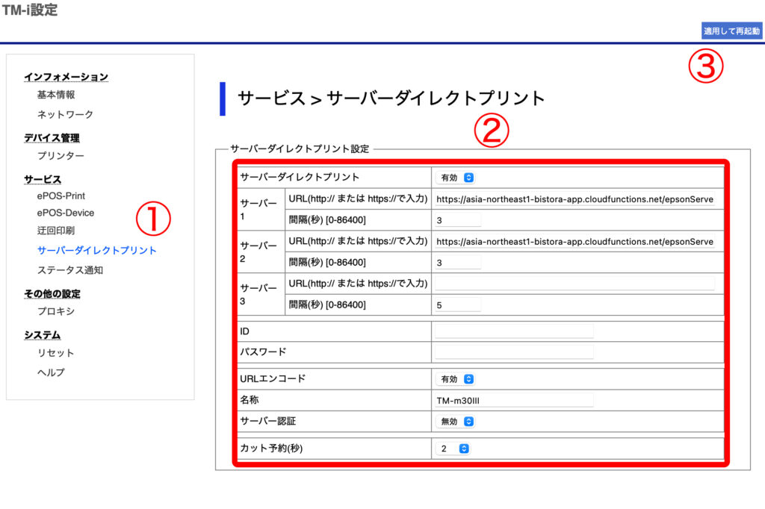Screen dimensions: 765x509
Task: Click the サーバー1 URL input field
Action: [575, 200]
